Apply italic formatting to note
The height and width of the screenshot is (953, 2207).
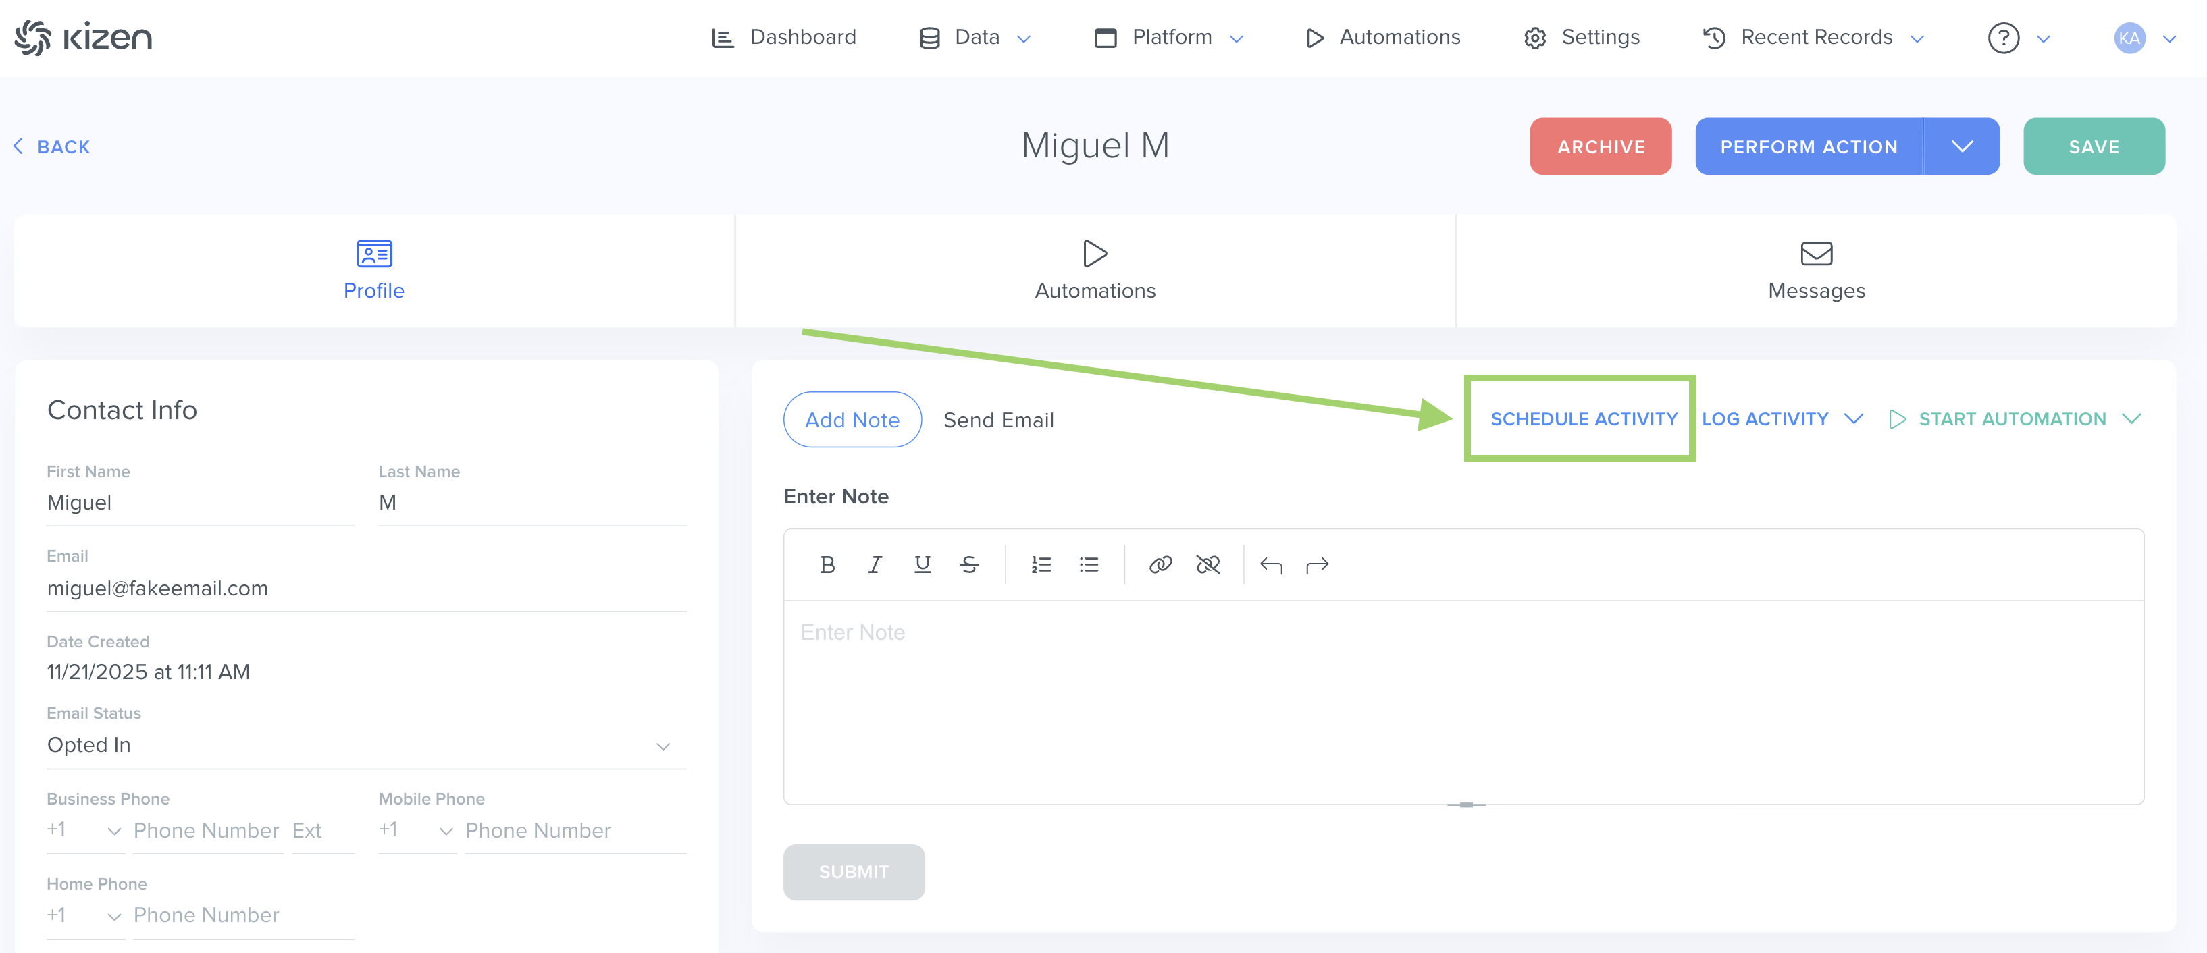tap(875, 565)
